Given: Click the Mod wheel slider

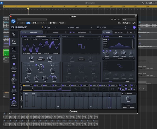Looking at the screenshot, I should coord(33,101).
